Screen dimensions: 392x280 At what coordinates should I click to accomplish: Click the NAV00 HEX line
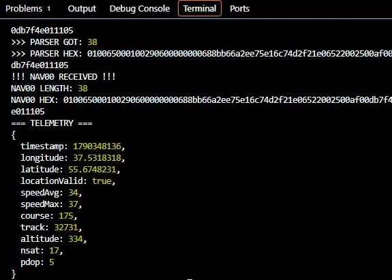click(201, 100)
